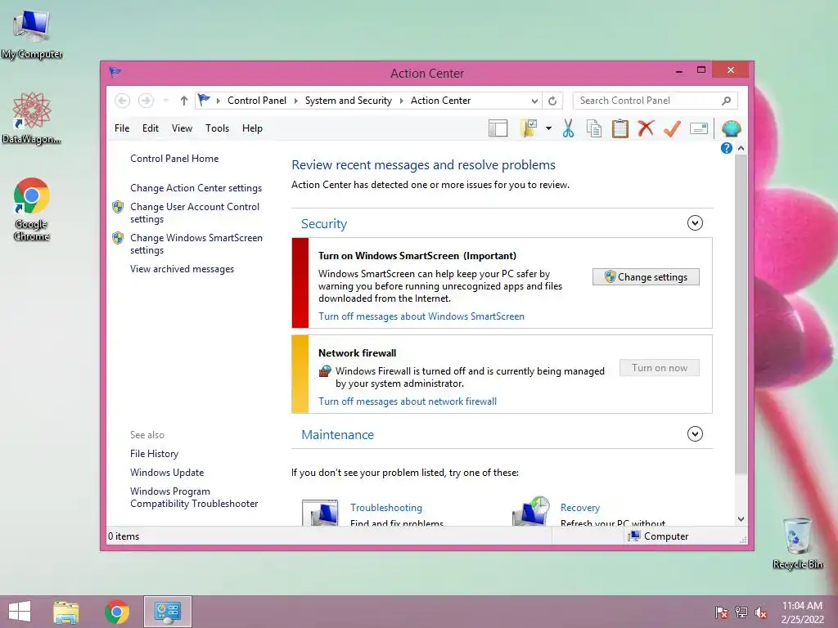Open Windows Program Compatibility Troubleshooter link

coord(194,497)
